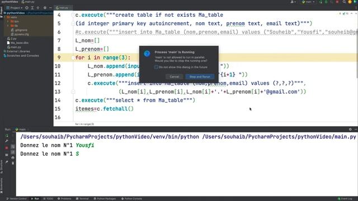
Task: Open TODO tool window
Action: pos(48,199)
